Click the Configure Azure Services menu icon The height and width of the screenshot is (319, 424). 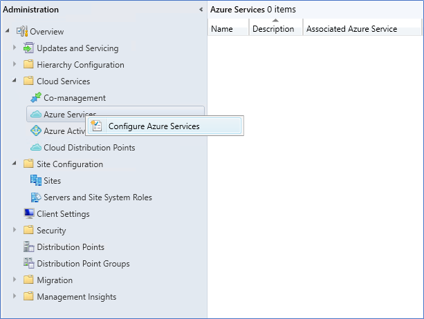(96, 126)
